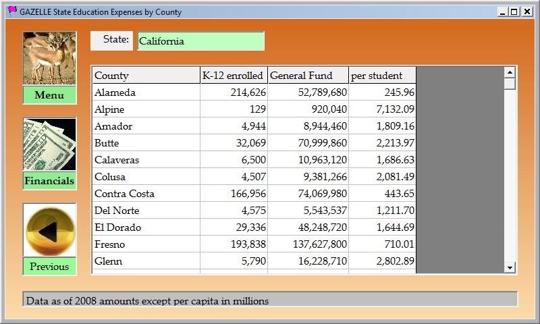Click Alpine's per student amount
The height and width of the screenshot is (324, 540).
click(x=382, y=109)
